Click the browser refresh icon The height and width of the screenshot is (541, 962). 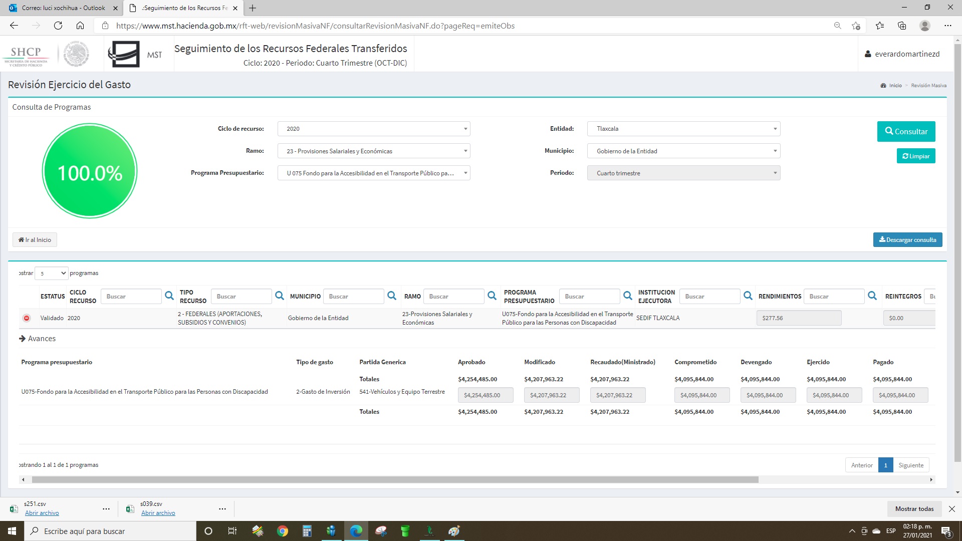(58, 26)
